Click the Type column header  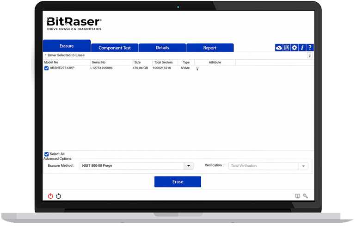(x=186, y=63)
